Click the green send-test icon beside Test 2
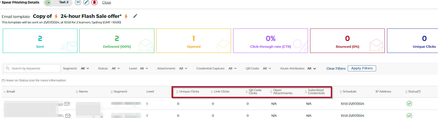 (x=48, y=2)
